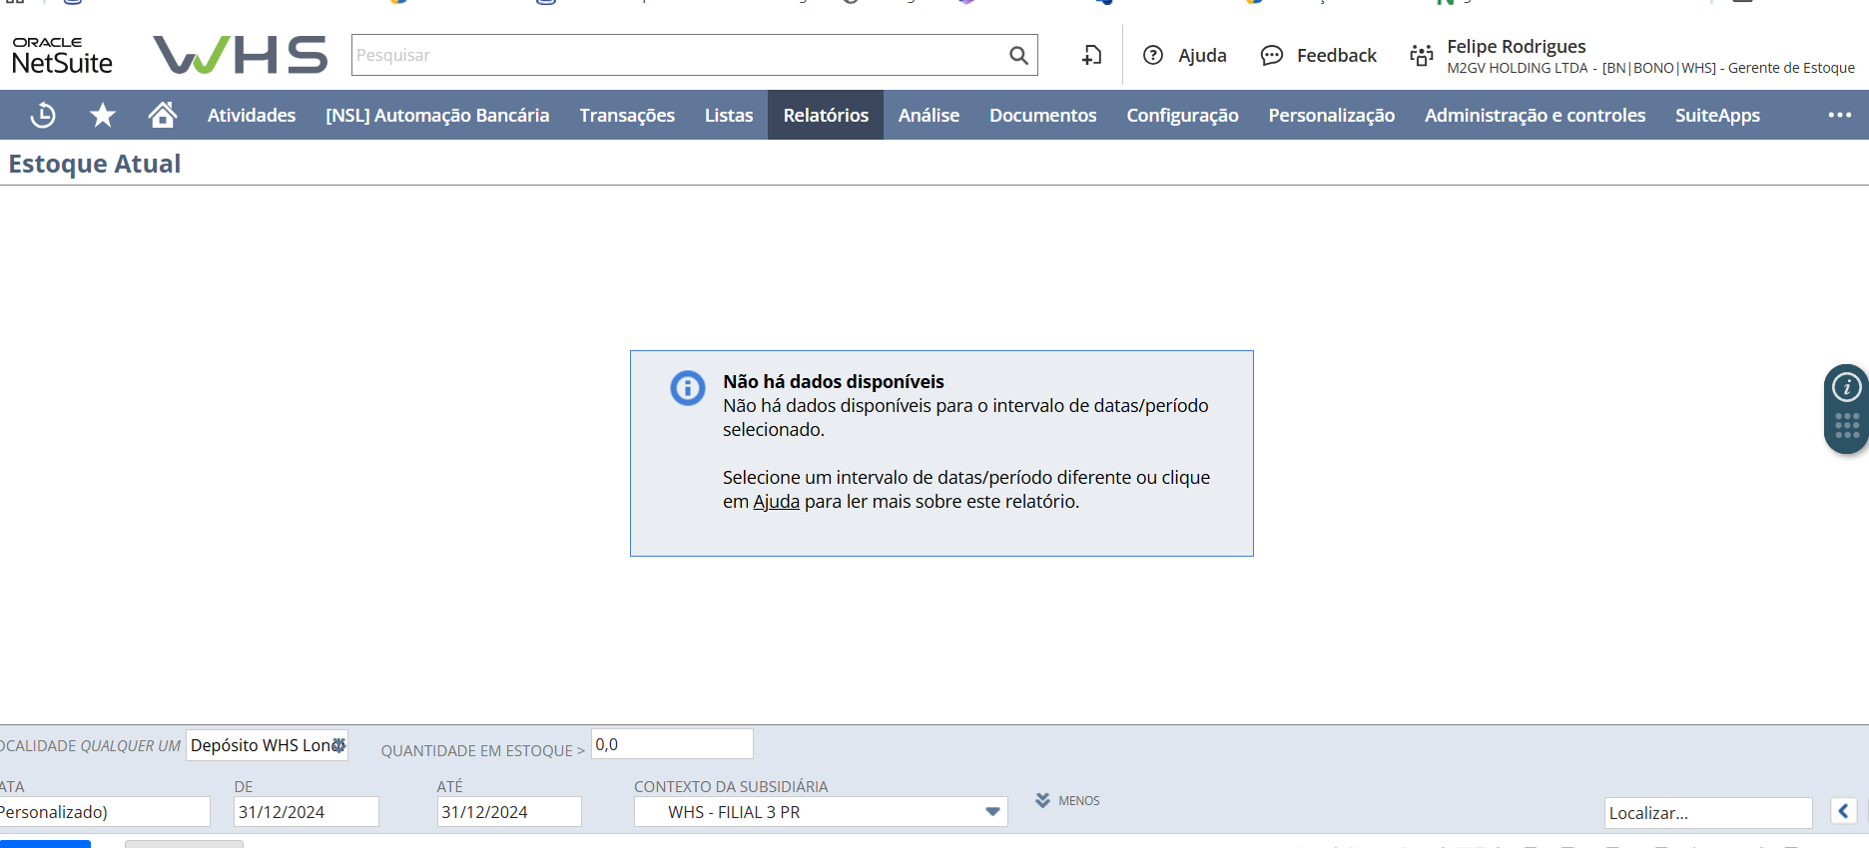Open the favorites star shortcuts menu
1869x848 pixels.
tap(103, 116)
